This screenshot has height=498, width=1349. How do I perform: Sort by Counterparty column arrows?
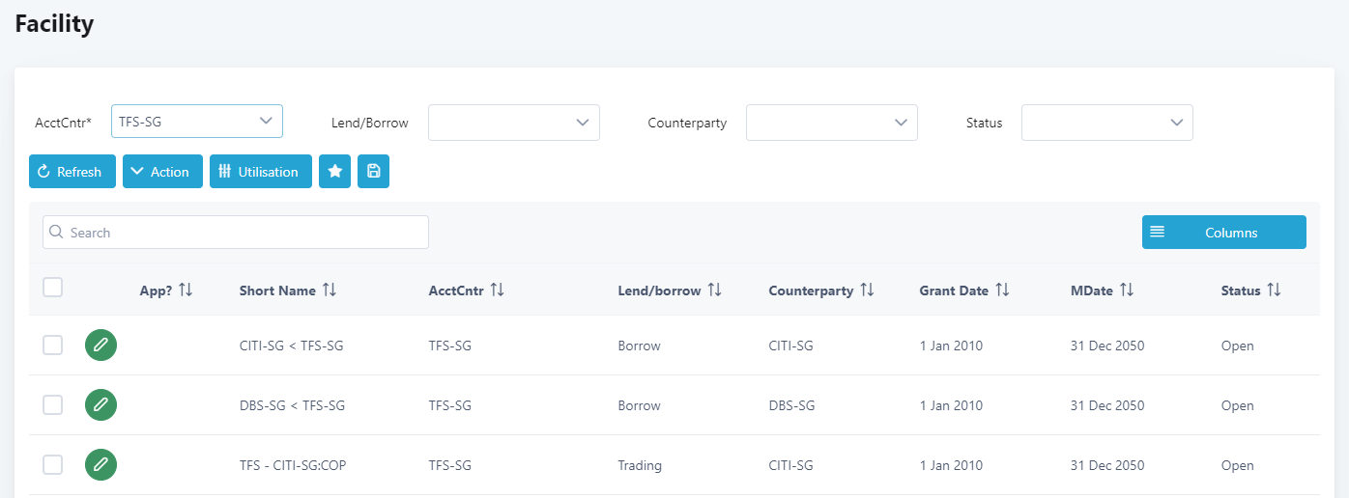(867, 290)
